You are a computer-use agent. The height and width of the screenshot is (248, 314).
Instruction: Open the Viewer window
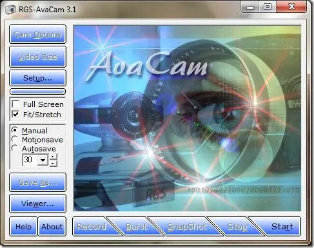tap(37, 204)
